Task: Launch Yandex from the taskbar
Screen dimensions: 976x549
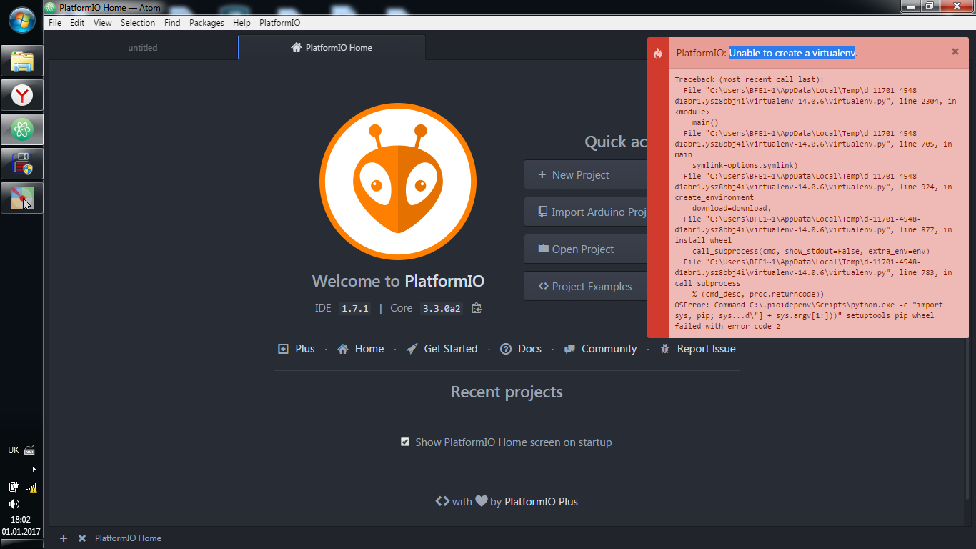Action: [x=21, y=95]
